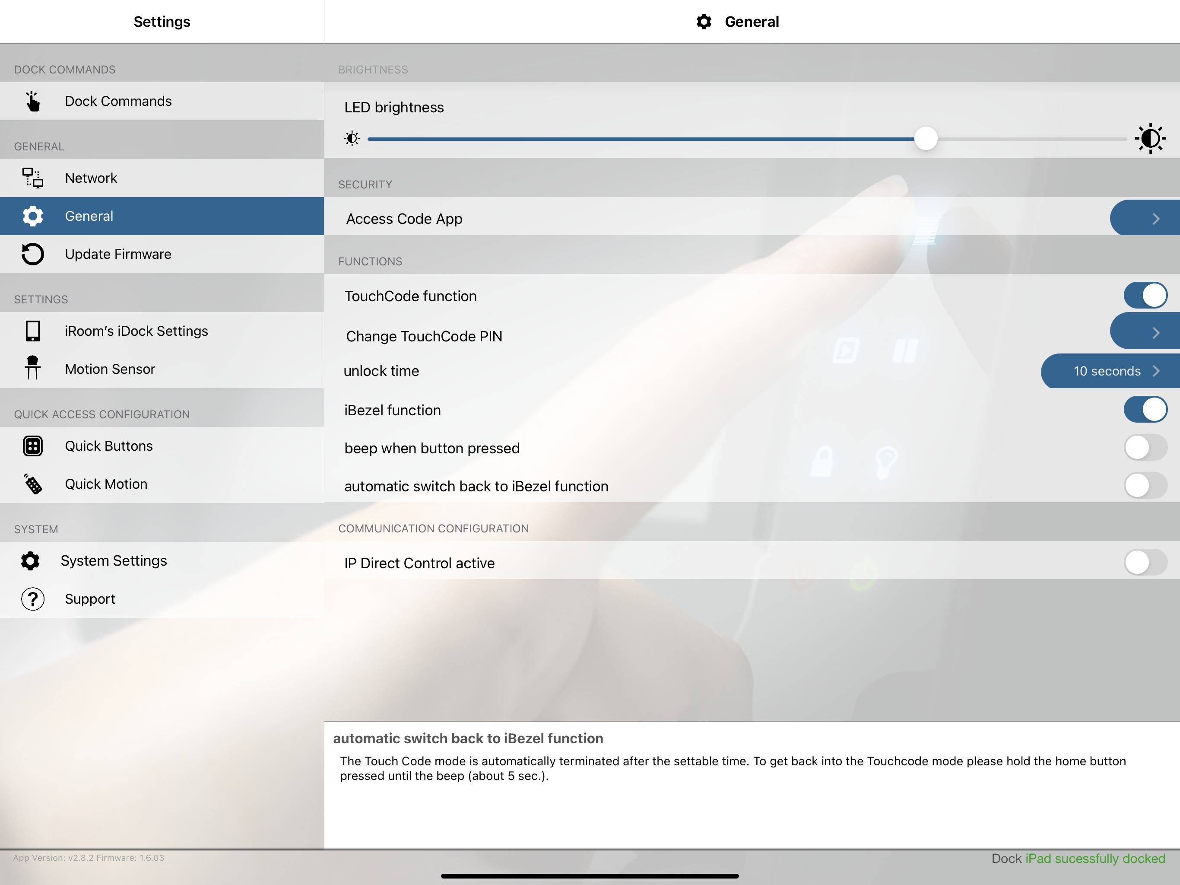Viewport: 1180px width, 885px height.
Task: Tap IP Direct Control active label
Action: click(x=419, y=563)
